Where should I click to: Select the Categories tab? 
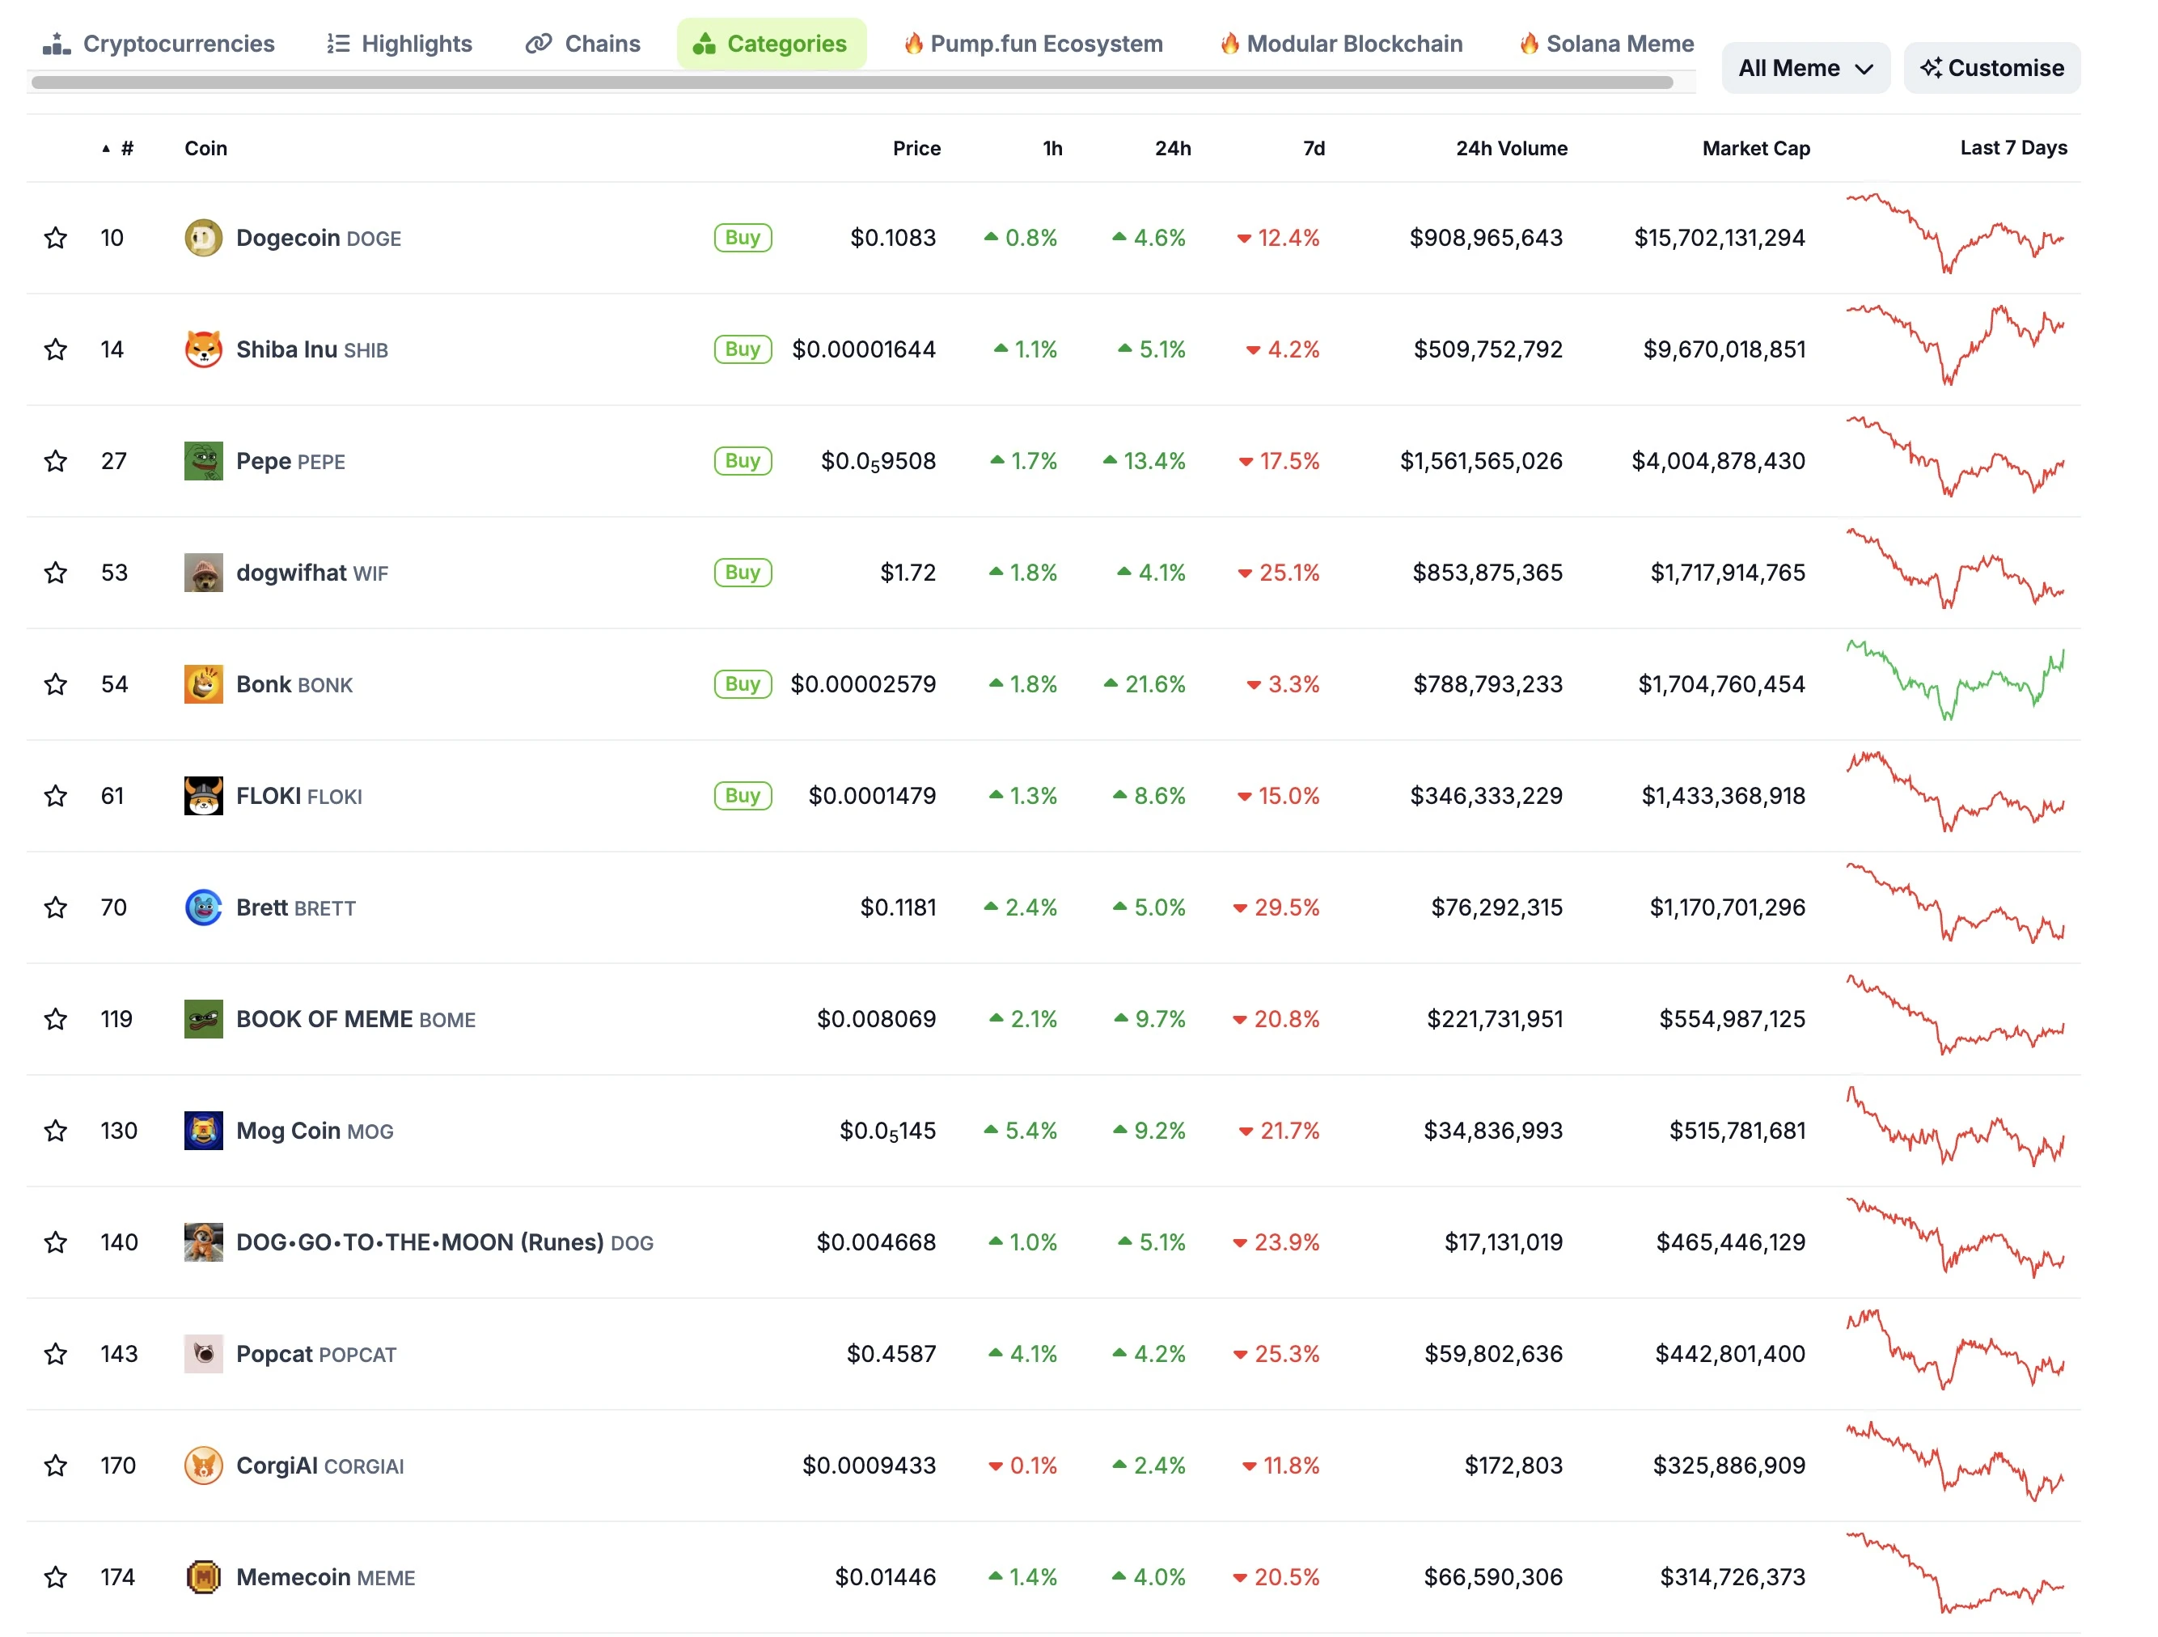[770, 43]
